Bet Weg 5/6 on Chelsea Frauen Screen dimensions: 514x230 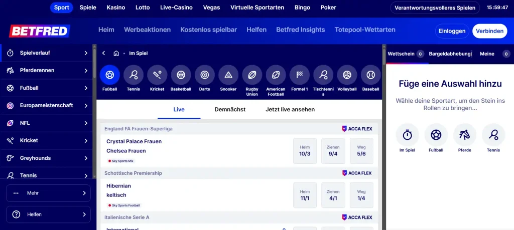point(361,151)
